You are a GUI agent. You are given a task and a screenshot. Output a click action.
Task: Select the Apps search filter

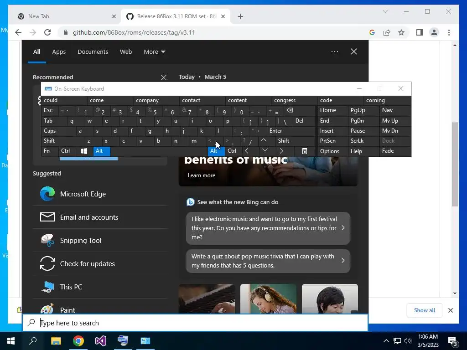[59, 52]
